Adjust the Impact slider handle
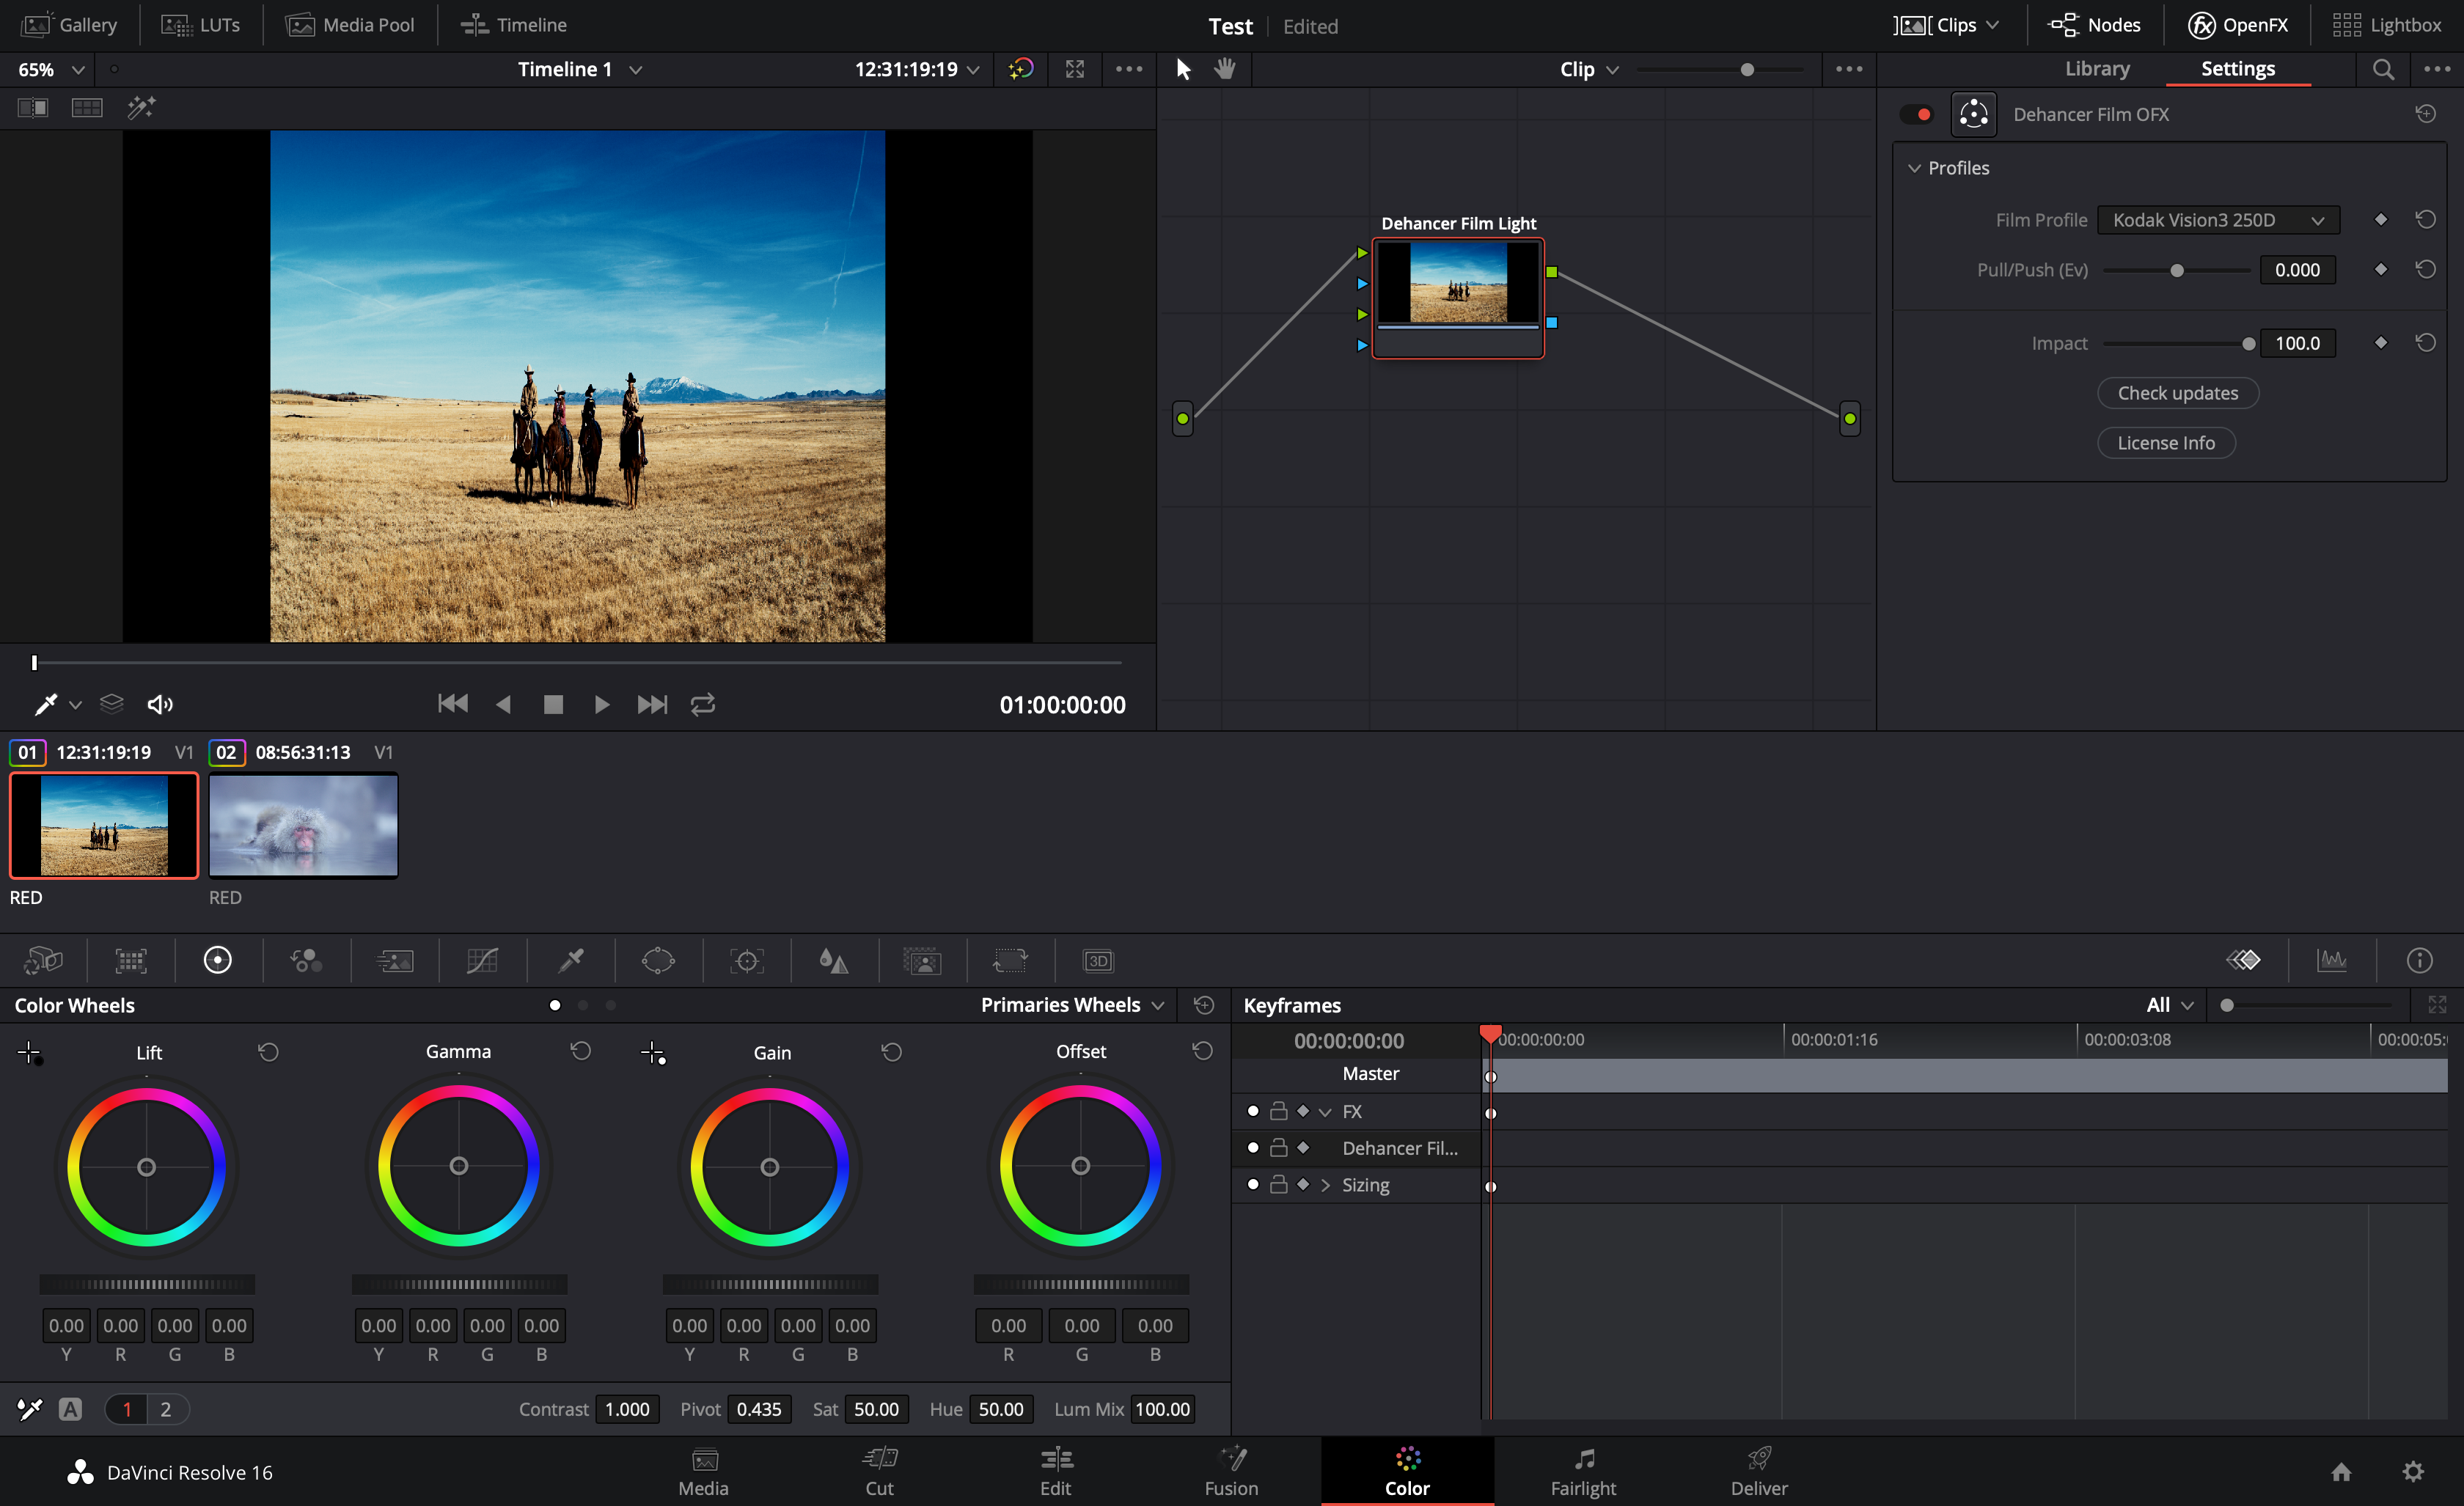2464x1506 pixels. tap(2249, 344)
